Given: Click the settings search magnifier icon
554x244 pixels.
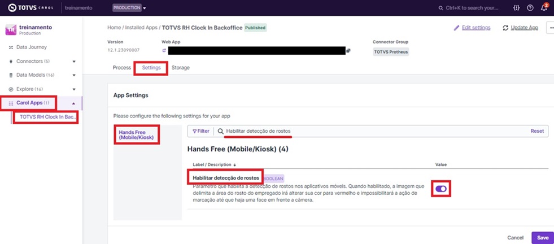Looking at the screenshot, I should pyautogui.click(x=220, y=131).
